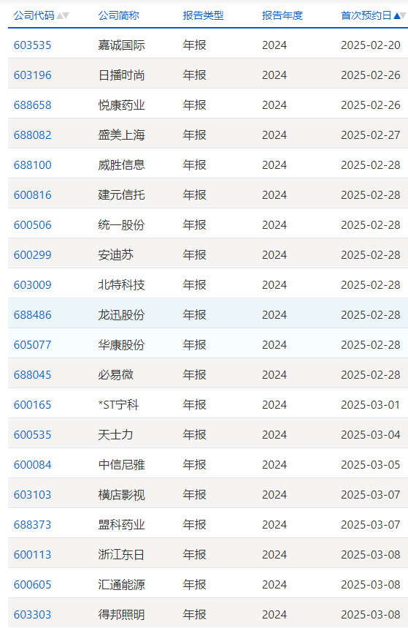Click 2024 in the 603303 row
Viewport: 408px width, 628px height.
pyautogui.click(x=274, y=615)
